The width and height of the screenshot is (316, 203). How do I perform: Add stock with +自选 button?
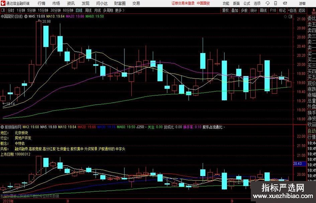[x=292, y=10]
